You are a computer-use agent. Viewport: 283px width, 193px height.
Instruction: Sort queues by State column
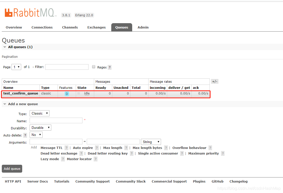coord(82,88)
